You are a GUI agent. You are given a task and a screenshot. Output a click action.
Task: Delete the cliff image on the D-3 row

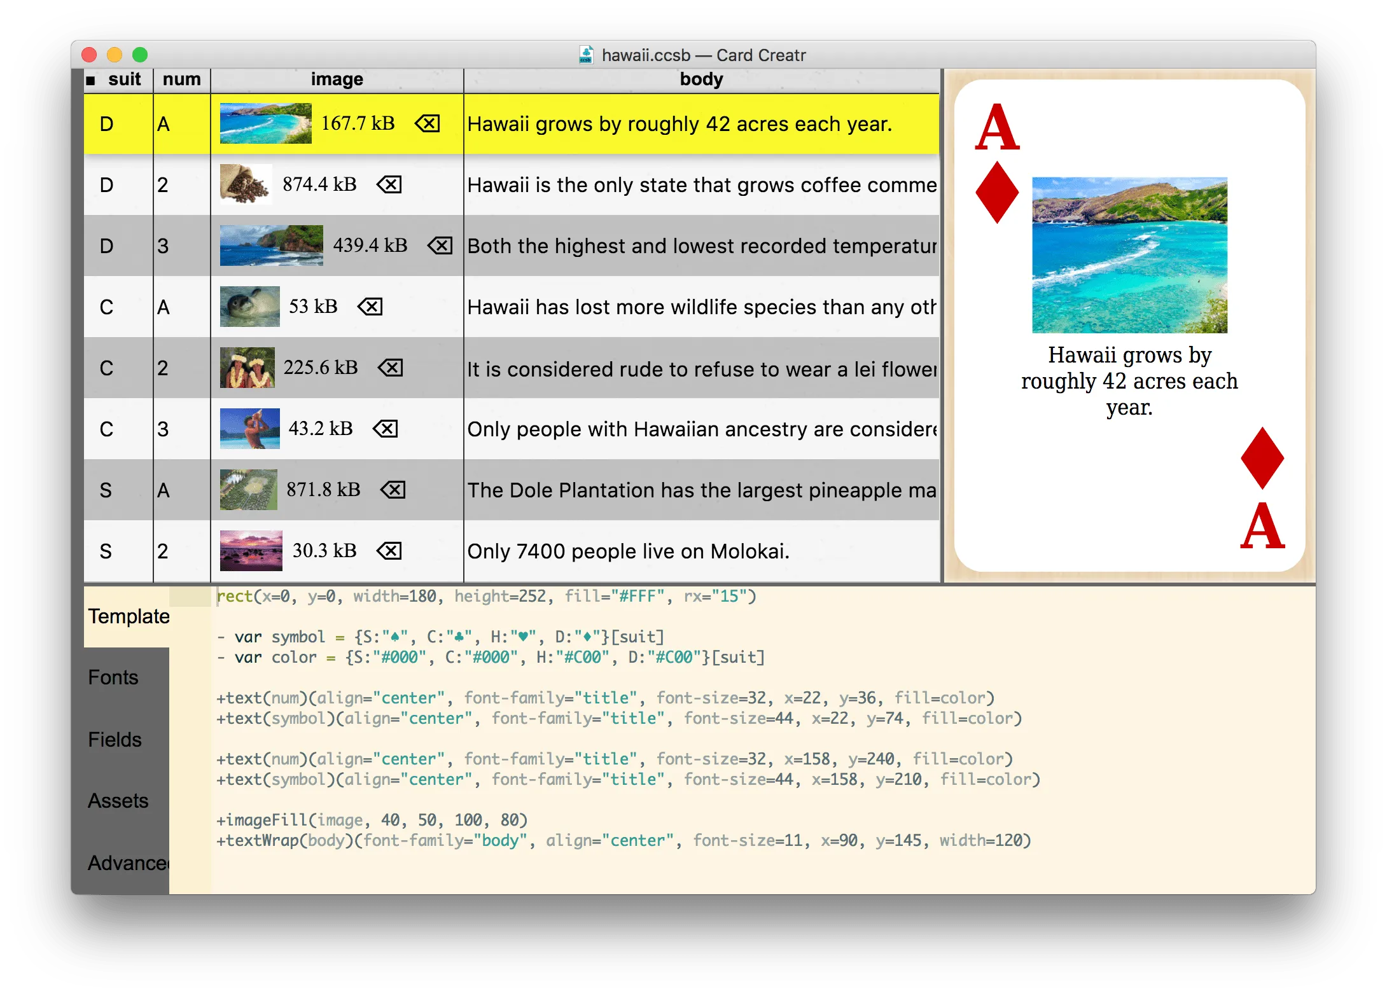tap(442, 246)
